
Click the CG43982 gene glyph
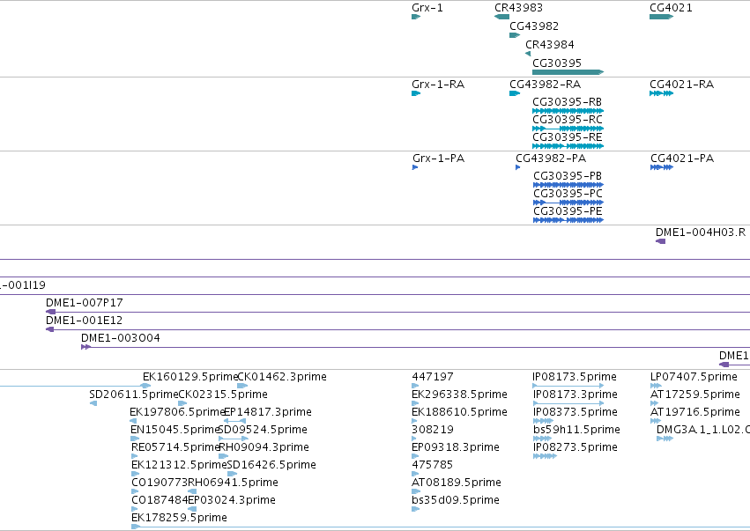coord(515,35)
